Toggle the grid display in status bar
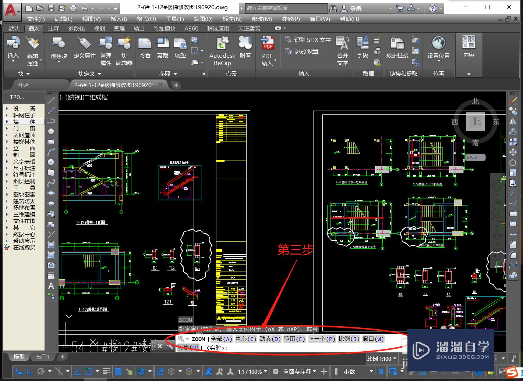 (118, 371)
